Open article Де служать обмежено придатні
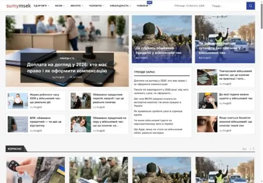263x183 pixels. coord(158,51)
